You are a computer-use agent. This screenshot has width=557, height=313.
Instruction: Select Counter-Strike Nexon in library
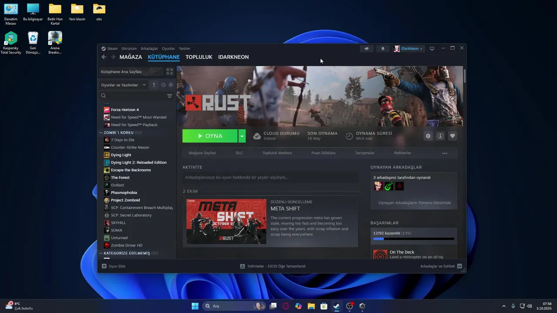[130, 147]
